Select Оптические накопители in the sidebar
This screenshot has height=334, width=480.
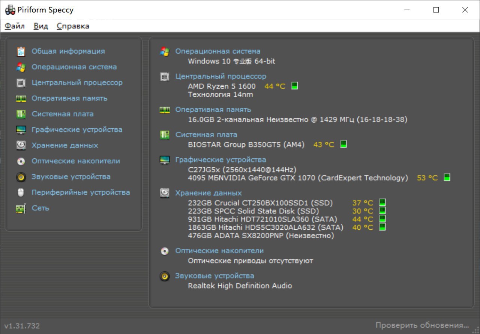[x=76, y=161]
